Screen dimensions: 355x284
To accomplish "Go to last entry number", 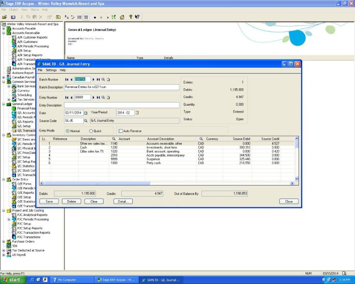I will coord(98,97).
